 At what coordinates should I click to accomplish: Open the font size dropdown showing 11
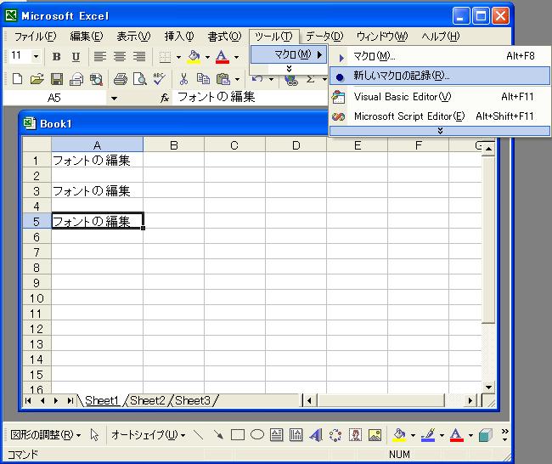coord(36,56)
